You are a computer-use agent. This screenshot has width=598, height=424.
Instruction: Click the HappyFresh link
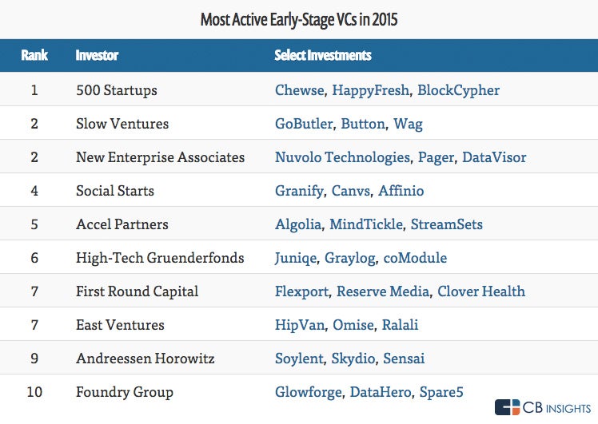pos(371,90)
